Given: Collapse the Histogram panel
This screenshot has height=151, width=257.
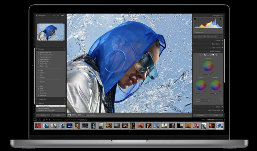Looking at the screenshot, I should click(222, 15).
